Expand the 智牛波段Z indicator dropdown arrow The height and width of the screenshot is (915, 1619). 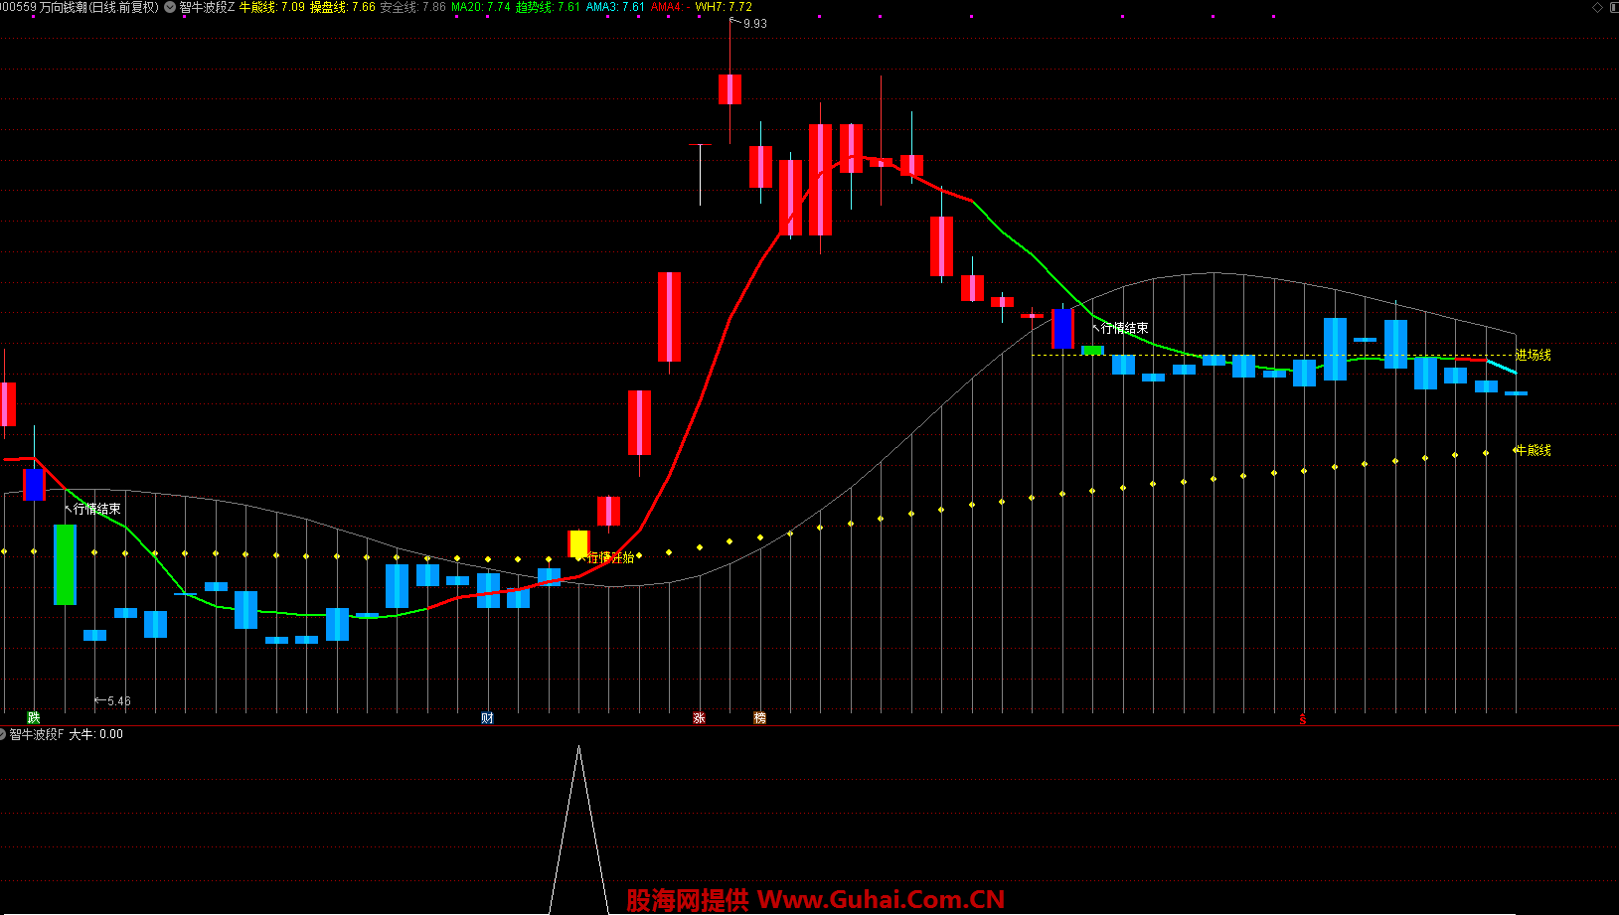(x=170, y=7)
